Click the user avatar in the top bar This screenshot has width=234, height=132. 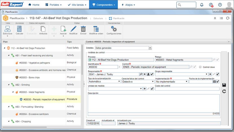[x=229, y=5]
